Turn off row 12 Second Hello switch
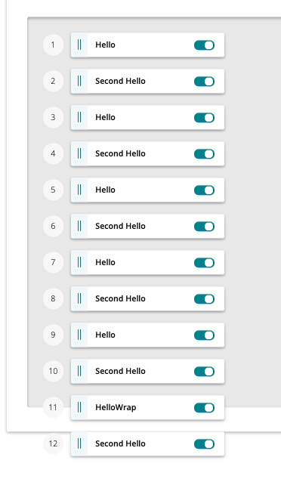This screenshot has height=491, width=281. tap(204, 444)
